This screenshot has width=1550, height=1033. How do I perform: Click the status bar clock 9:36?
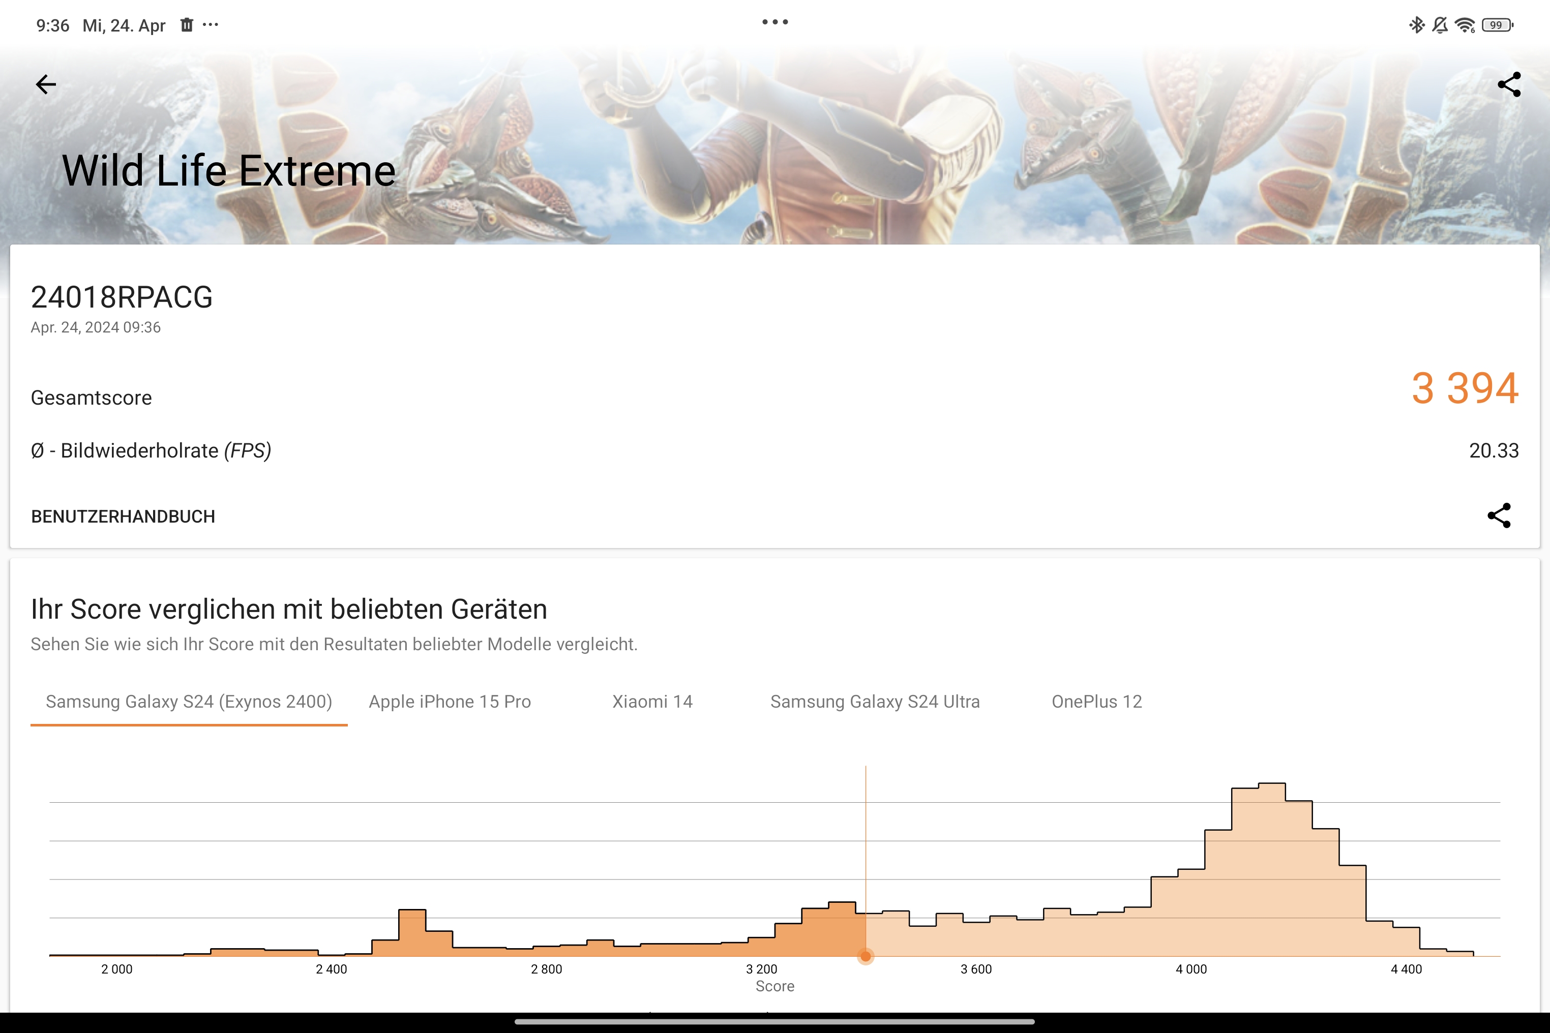53,25
